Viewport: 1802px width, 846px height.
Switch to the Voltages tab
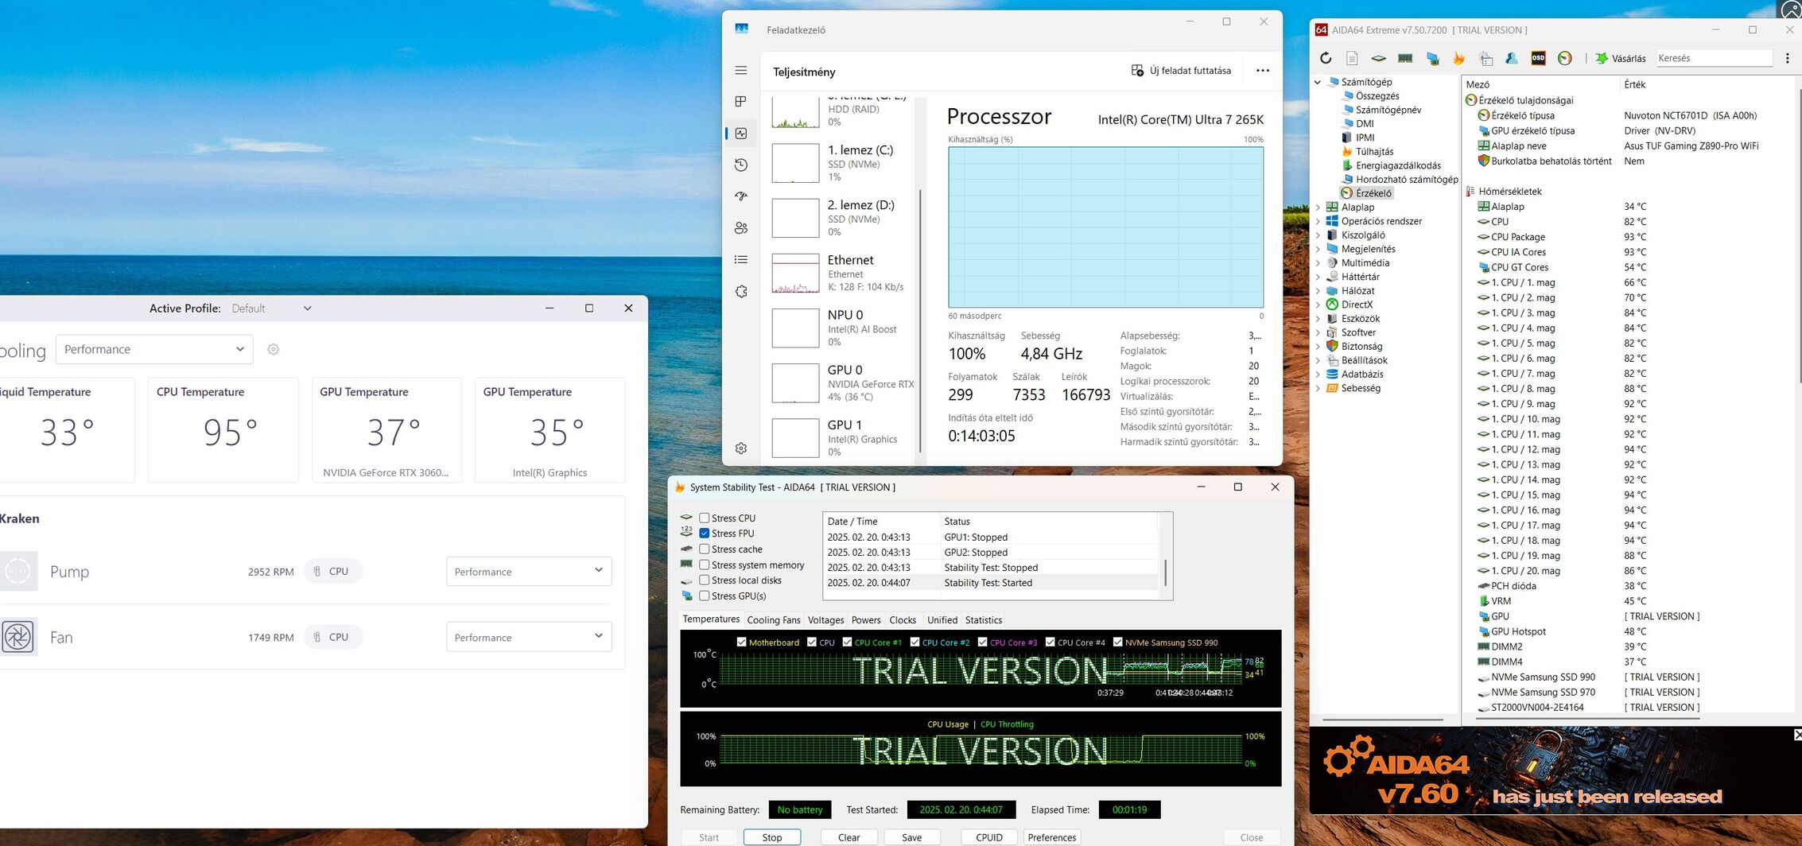[x=826, y=620]
